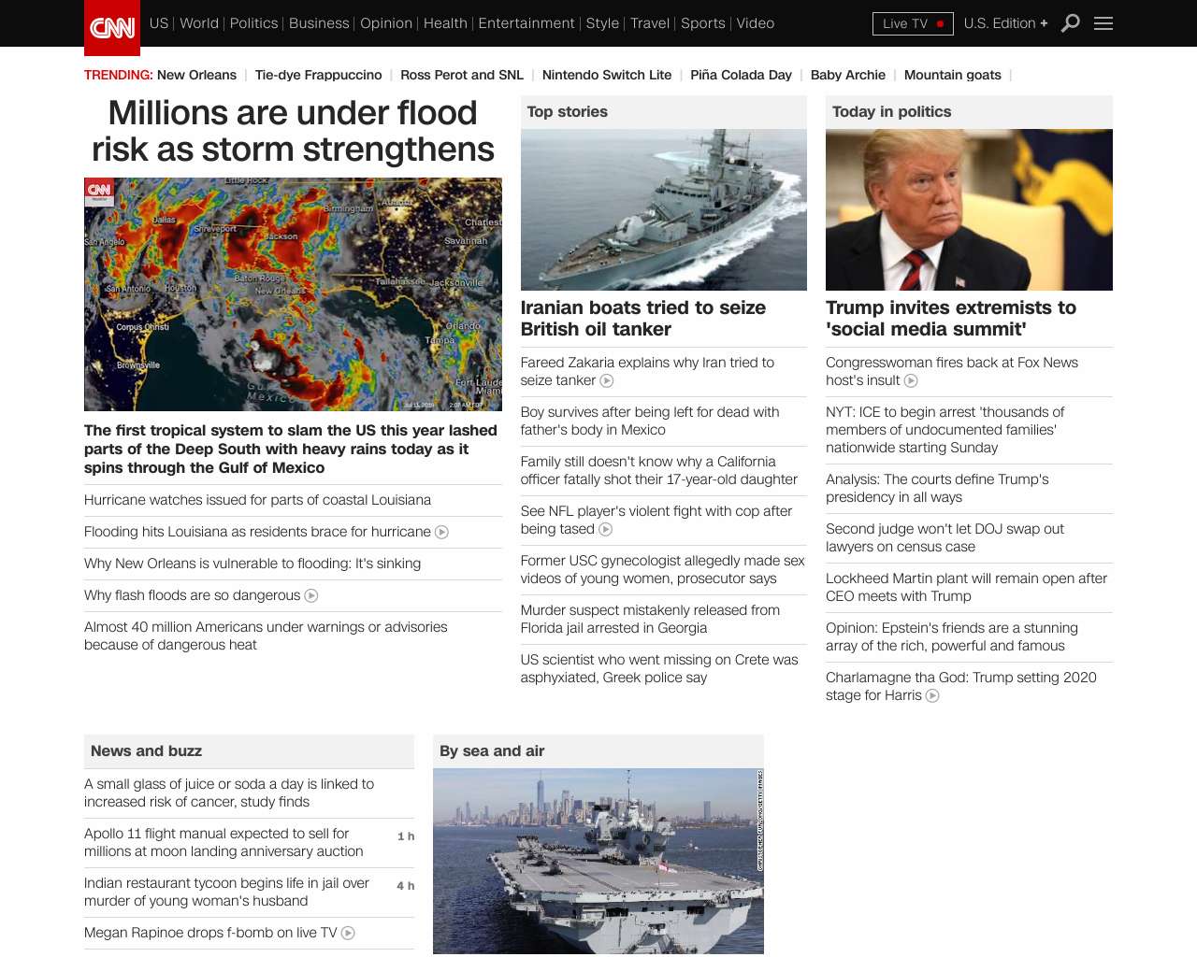Click trending topic Ross Perot and SNL

click(x=462, y=75)
